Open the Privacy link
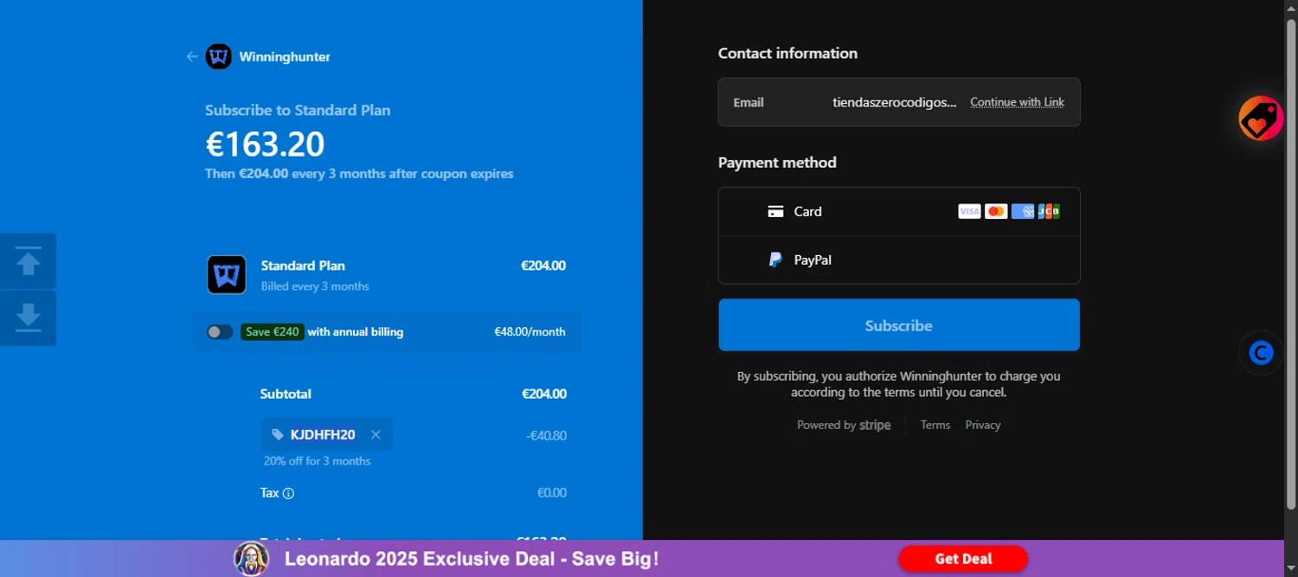Viewport: 1298px width, 577px height. click(983, 426)
